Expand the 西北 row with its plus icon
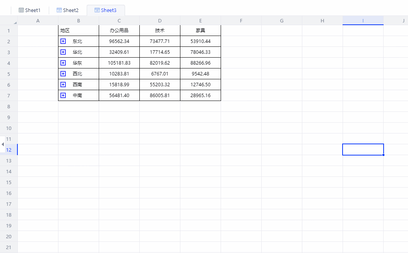The image size is (408, 253). (63, 74)
